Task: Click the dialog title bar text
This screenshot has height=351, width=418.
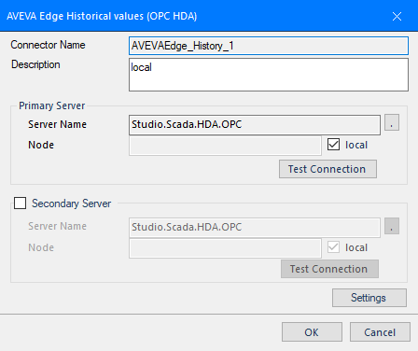Action: [x=102, y=16]
